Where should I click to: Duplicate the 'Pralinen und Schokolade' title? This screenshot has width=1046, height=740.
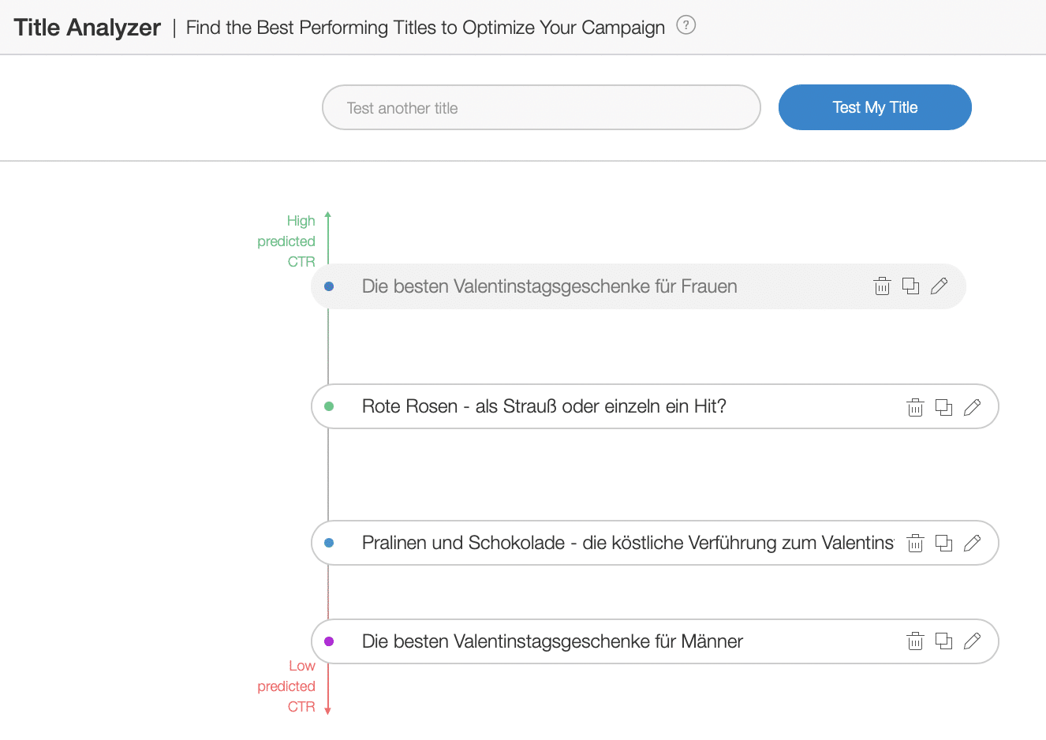[x=943, y=543]
